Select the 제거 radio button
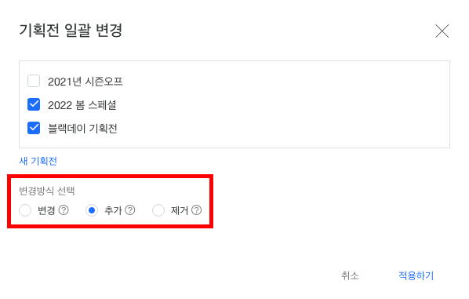Viewport: 469px width, 299px height. pyautogui.click(x=158, y=210)
